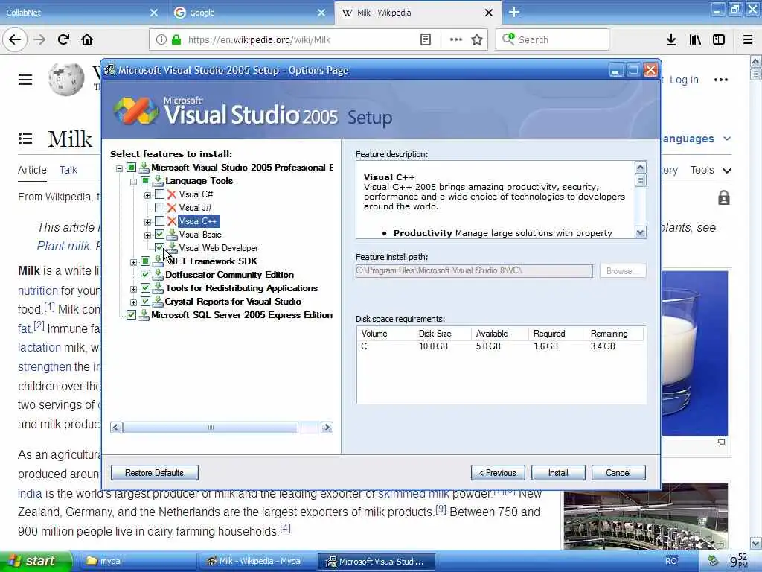This screenshot has width=762, height=572.
Task: Open the Library icon in browser toolbar
Action: [695, 39]
